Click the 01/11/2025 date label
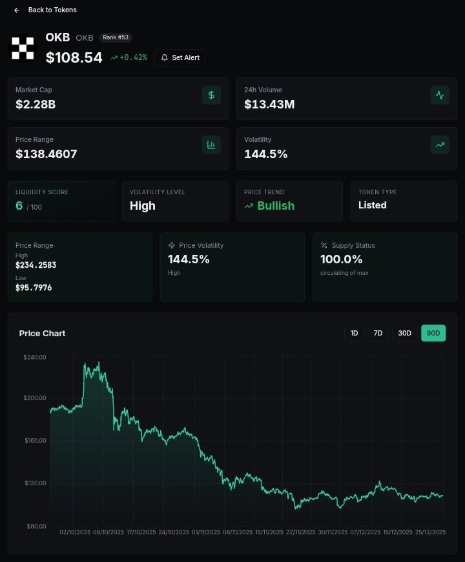The image size is (465, 562). coord(206,532)
